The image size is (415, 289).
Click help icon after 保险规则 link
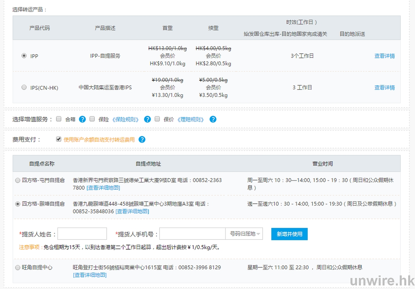(148, 119)
